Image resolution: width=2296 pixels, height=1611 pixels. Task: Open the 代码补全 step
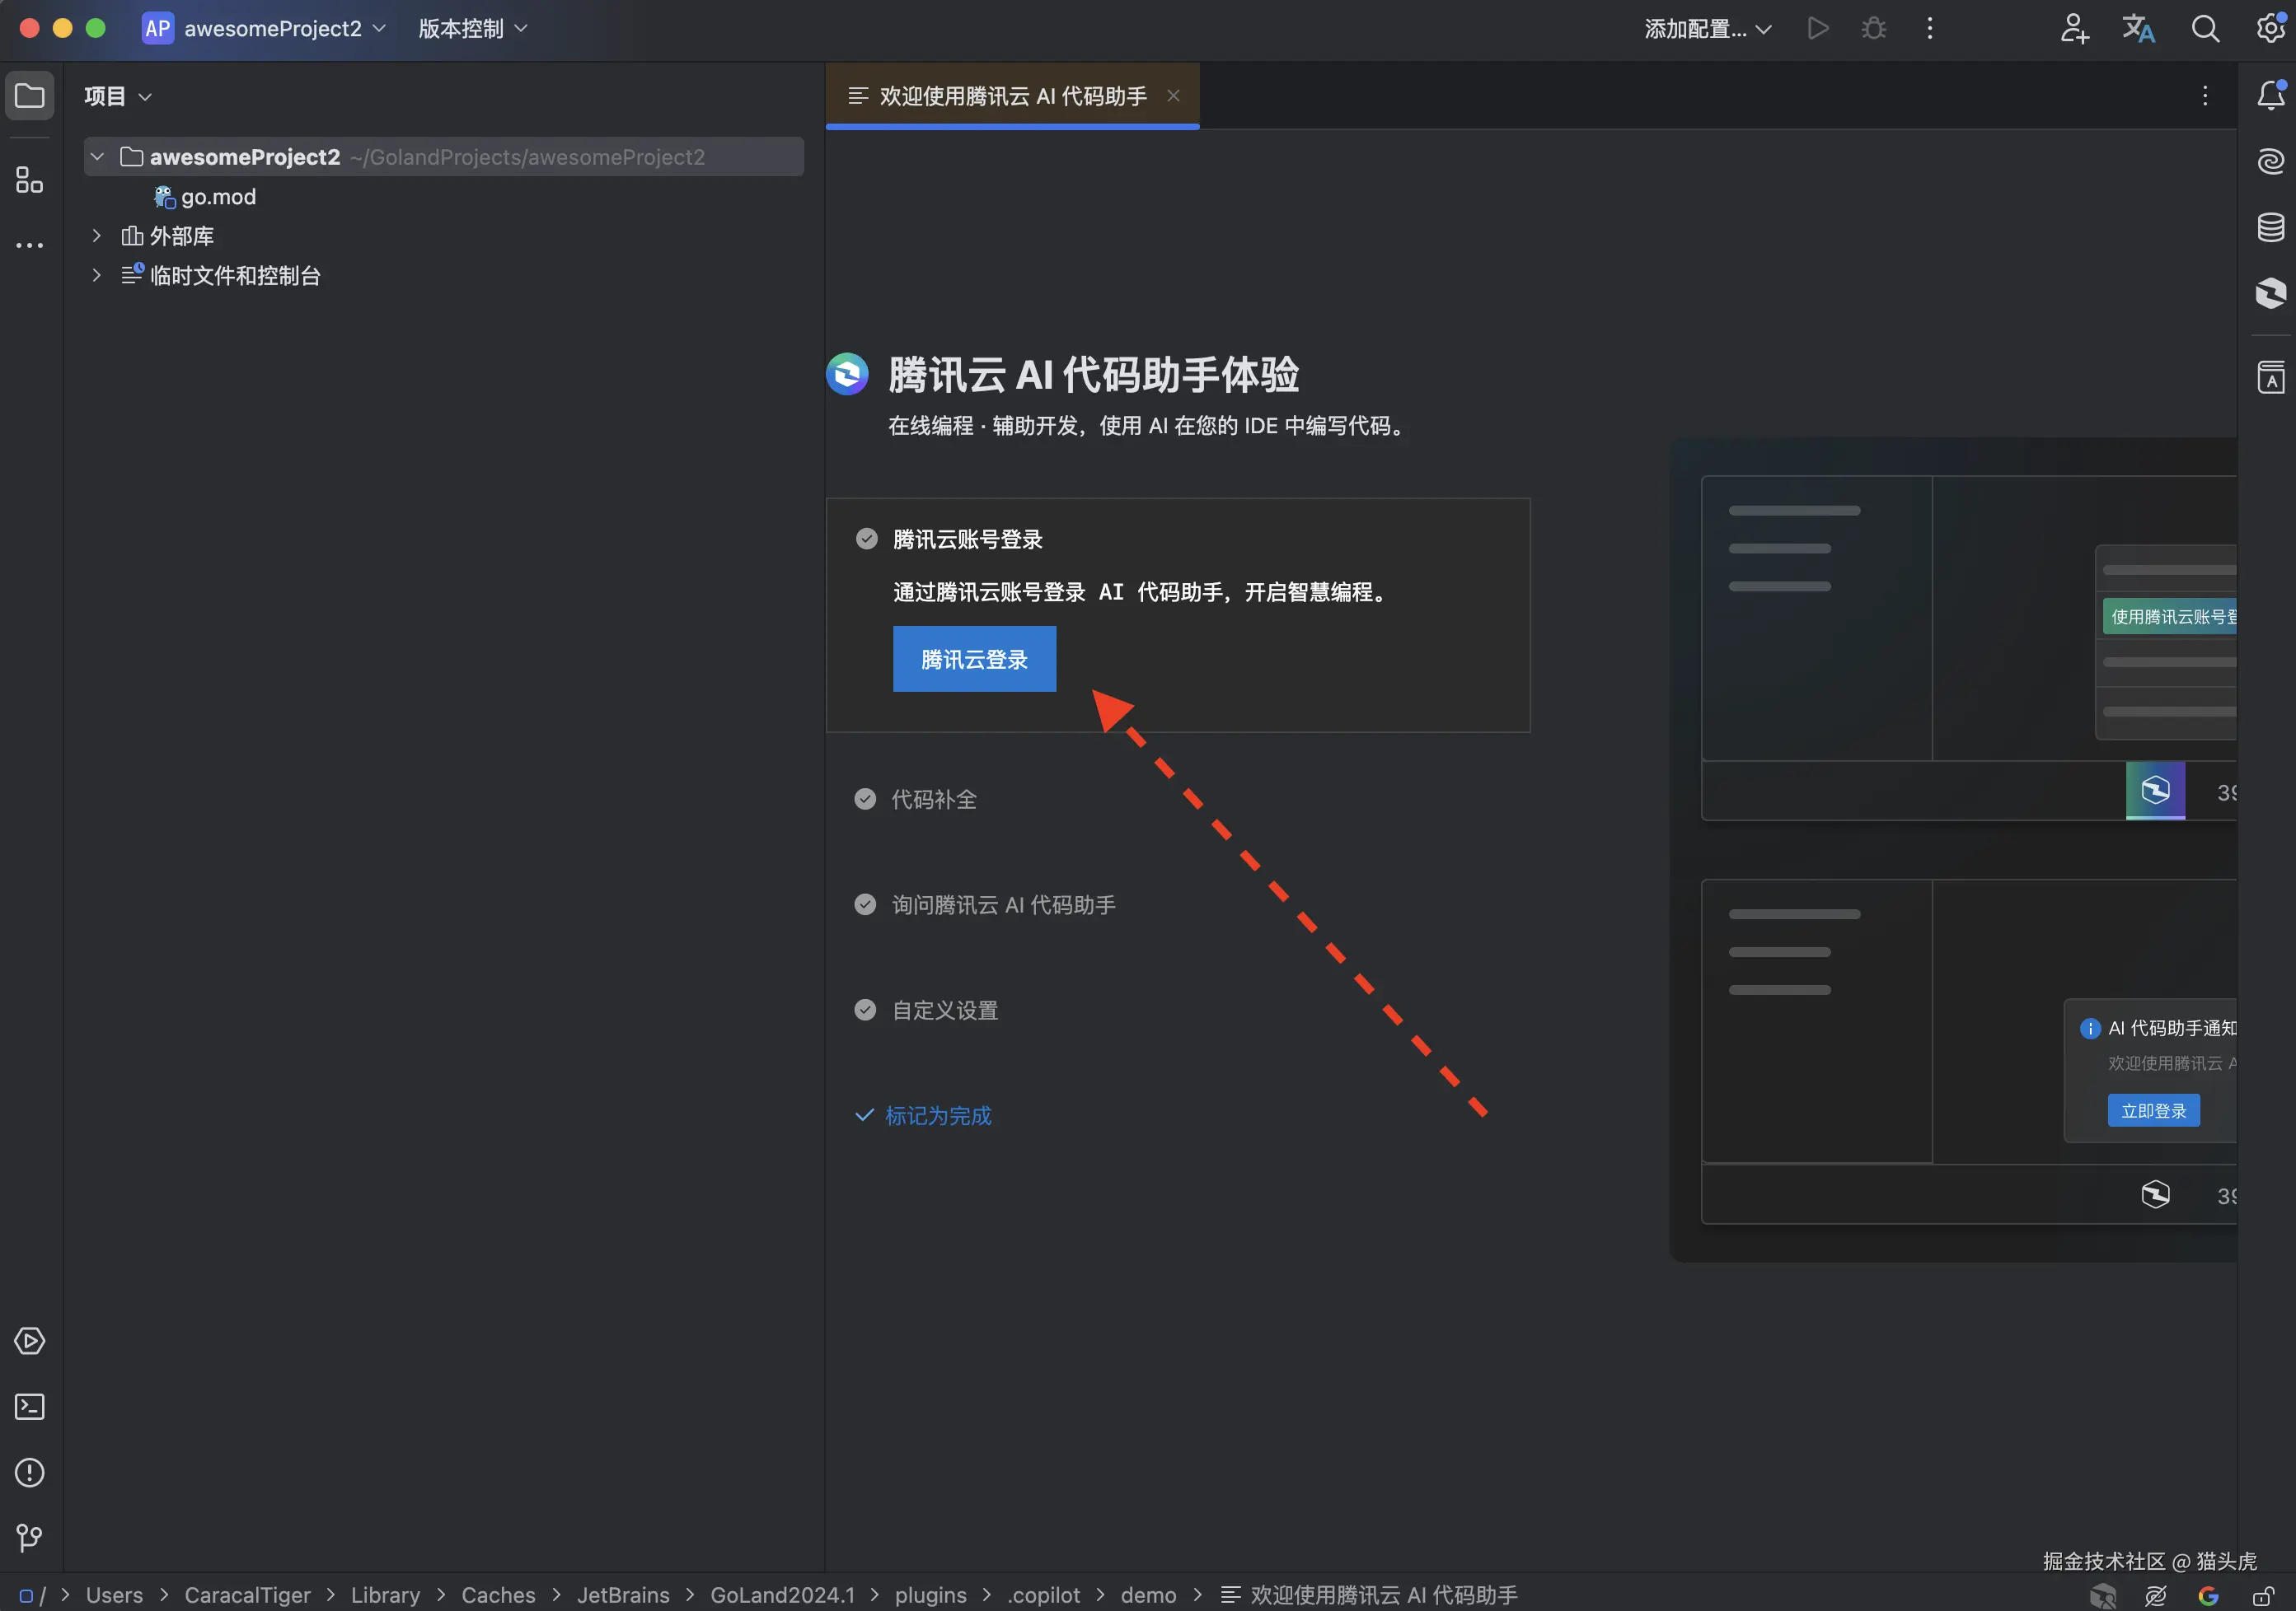point(934,799)
